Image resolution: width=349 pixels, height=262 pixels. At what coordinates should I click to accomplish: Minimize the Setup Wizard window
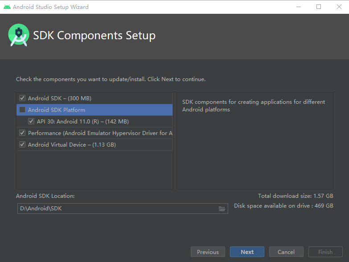click(299, 7)
